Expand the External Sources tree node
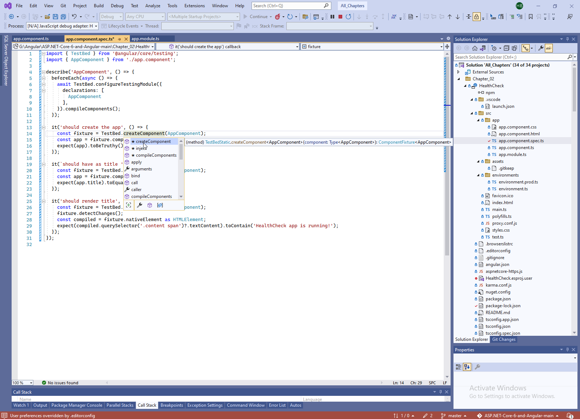 pyautogui.click(x=459, y=72)
